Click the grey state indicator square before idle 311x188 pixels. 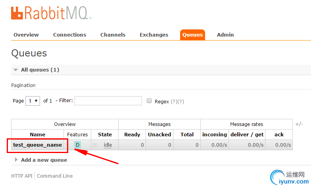tap(95, 145)
